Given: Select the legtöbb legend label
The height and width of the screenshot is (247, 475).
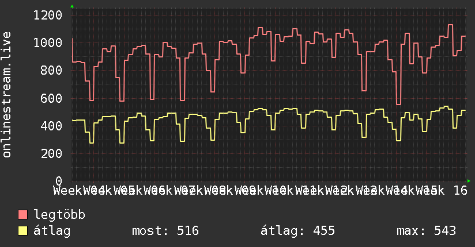Looking at the screenshot, I should pyautogui.click(x=59, y=214).
